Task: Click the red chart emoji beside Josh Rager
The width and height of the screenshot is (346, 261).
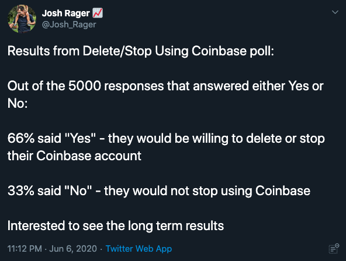Action: pos(98,13)
